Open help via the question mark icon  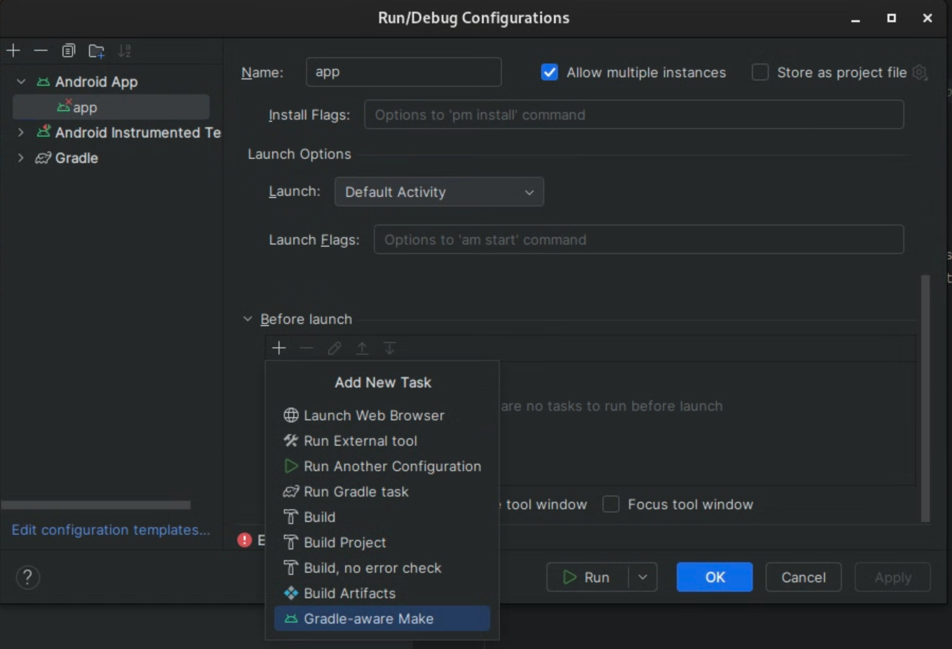(28, 577)
